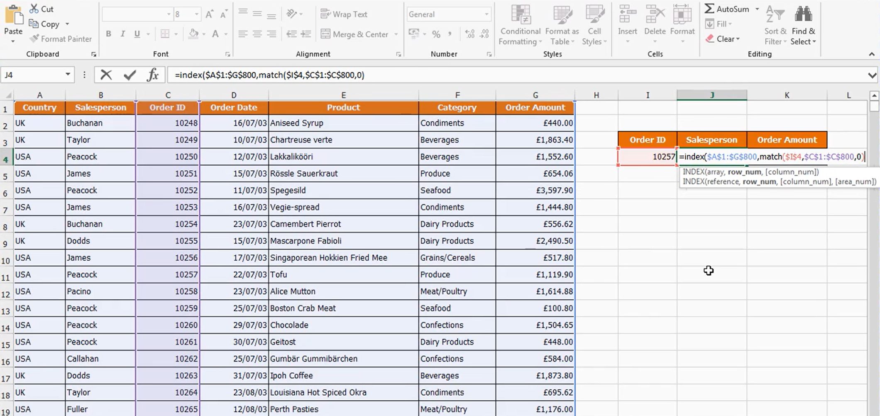Expand the formula bar chevron
This screenshot has width=880, height=416.
point(872,75)
